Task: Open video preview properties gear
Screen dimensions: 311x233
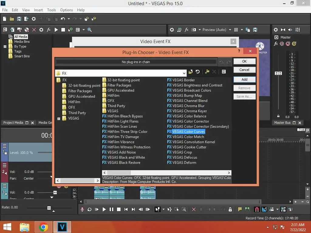Action: pyautogui.click(x=172, y=30)
